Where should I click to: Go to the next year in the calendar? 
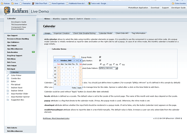coord(77,60)
